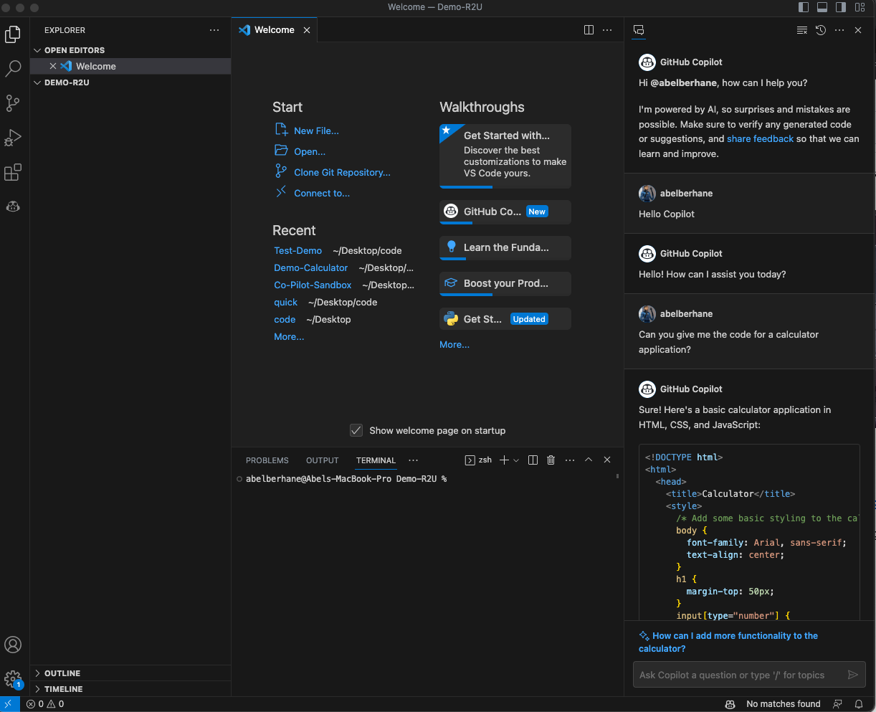Open the GitHub Copilot walkthrough marked New

505,212
